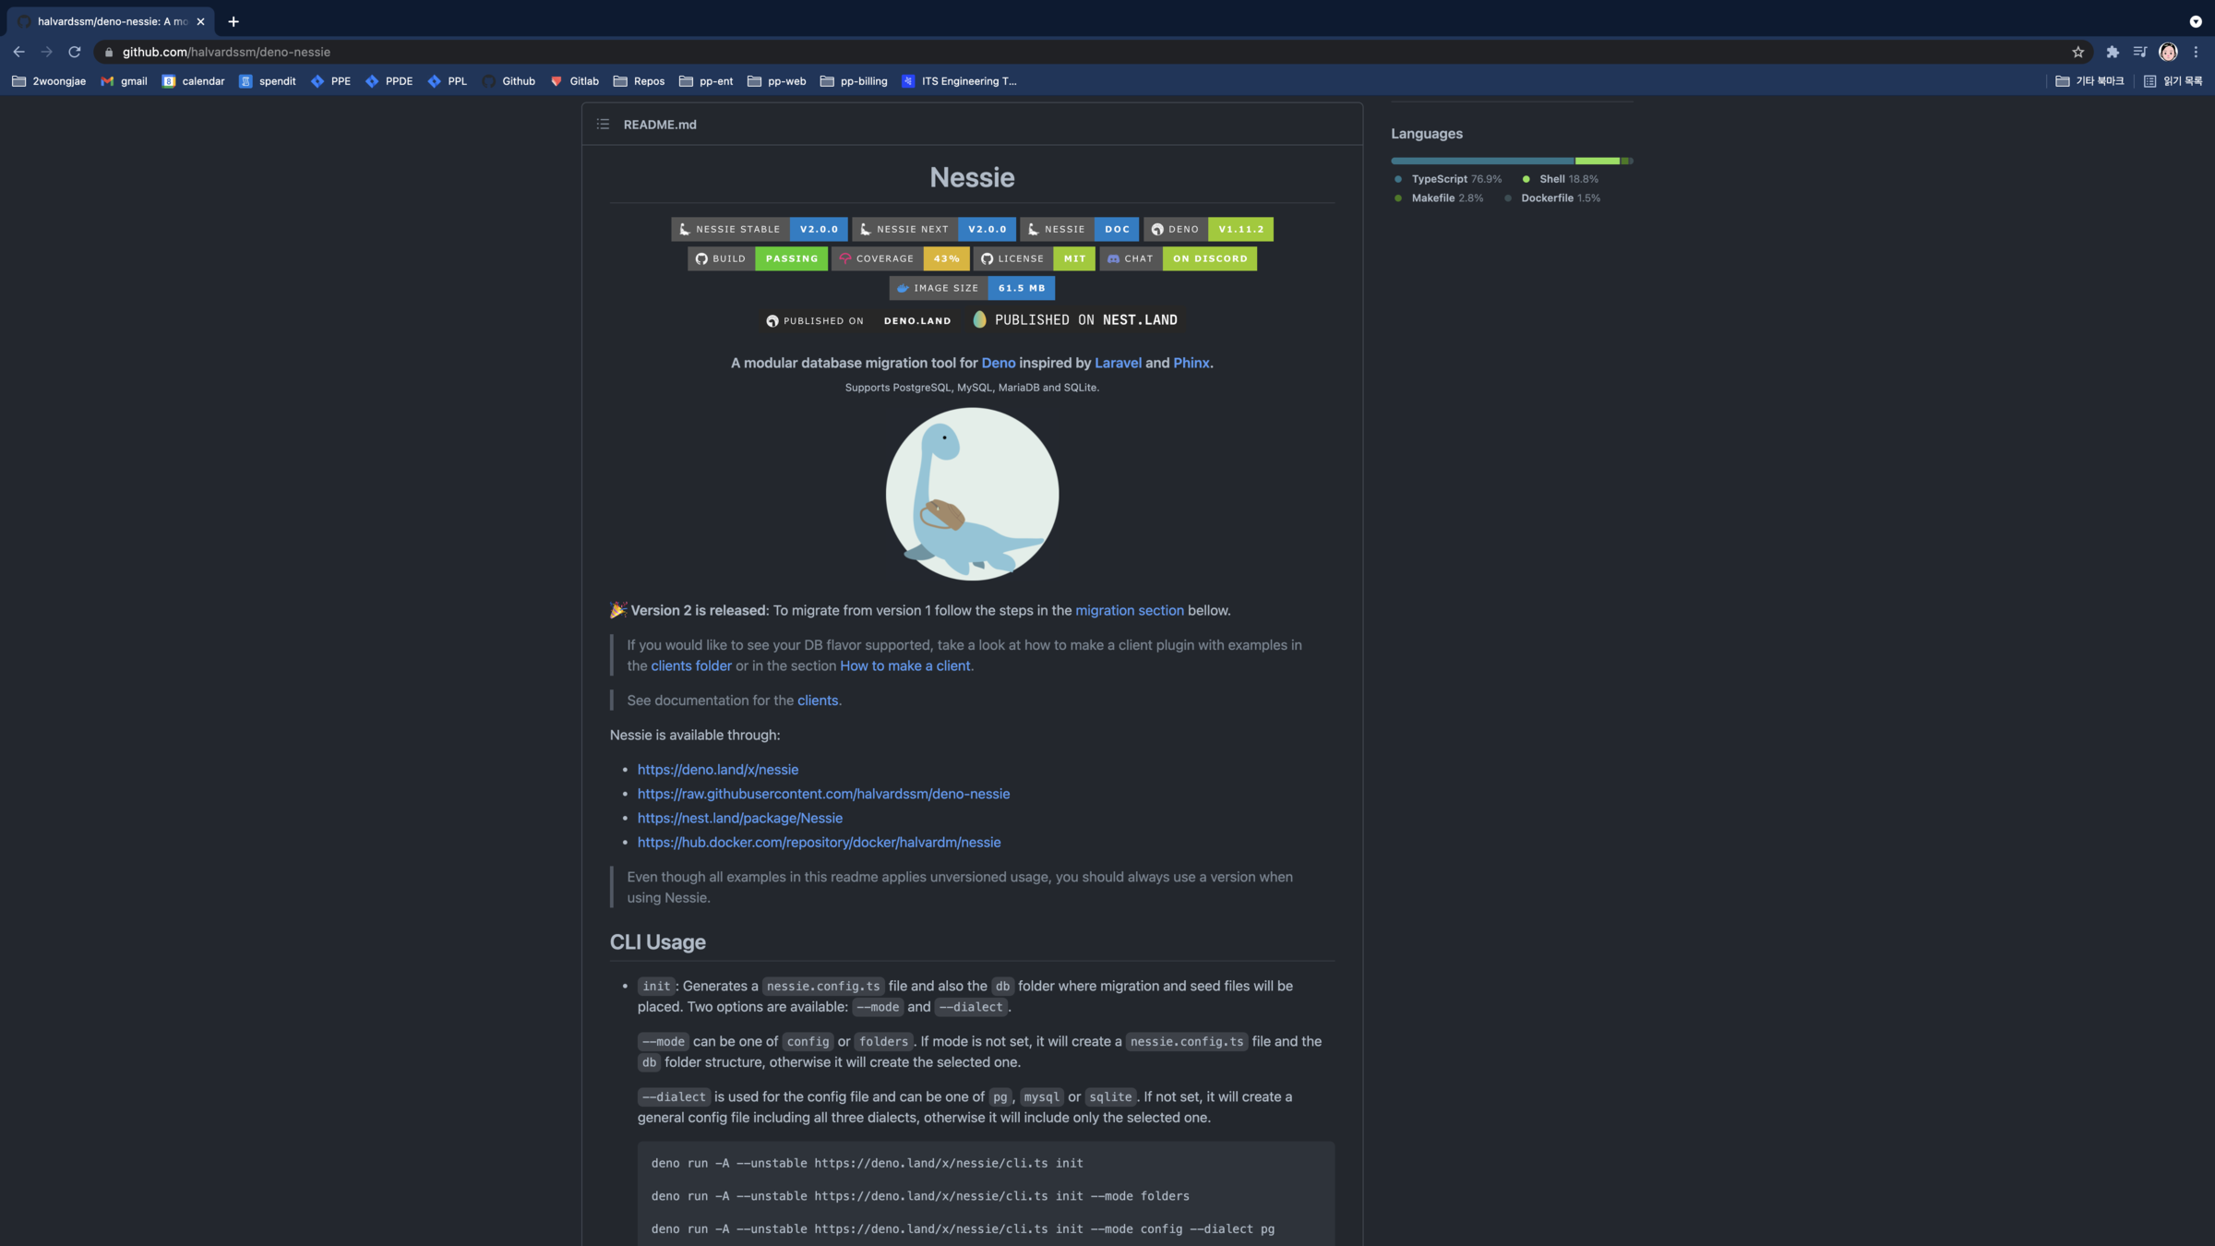Viewport: 2215px width, 1246px height.
Task: Open the deno.land/x/nessie link
Action: coord(717,770)
